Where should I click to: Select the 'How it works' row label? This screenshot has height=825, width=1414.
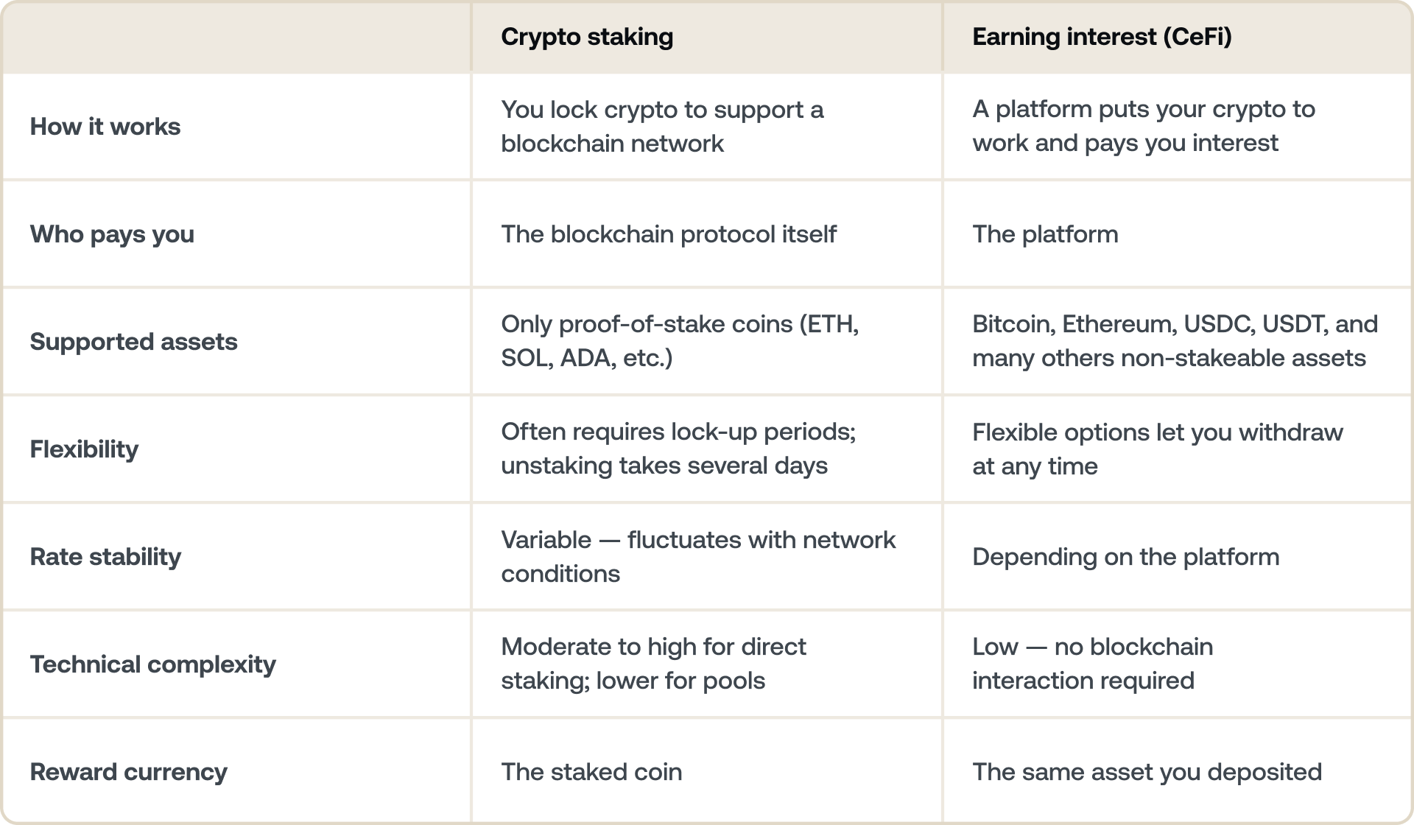(105, 127)
